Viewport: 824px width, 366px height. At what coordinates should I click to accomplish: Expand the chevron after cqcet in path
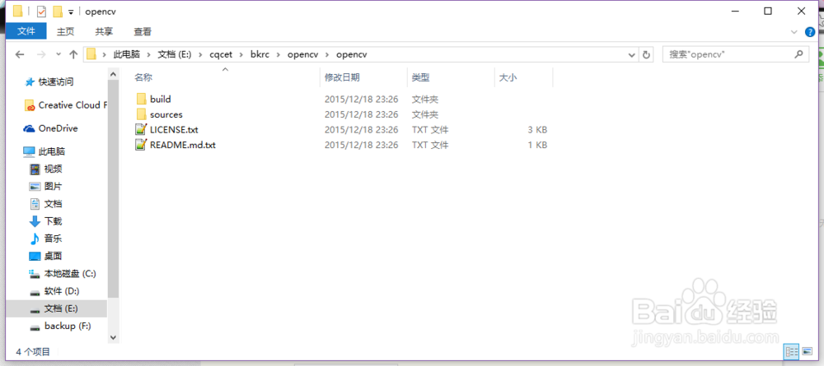241,54
